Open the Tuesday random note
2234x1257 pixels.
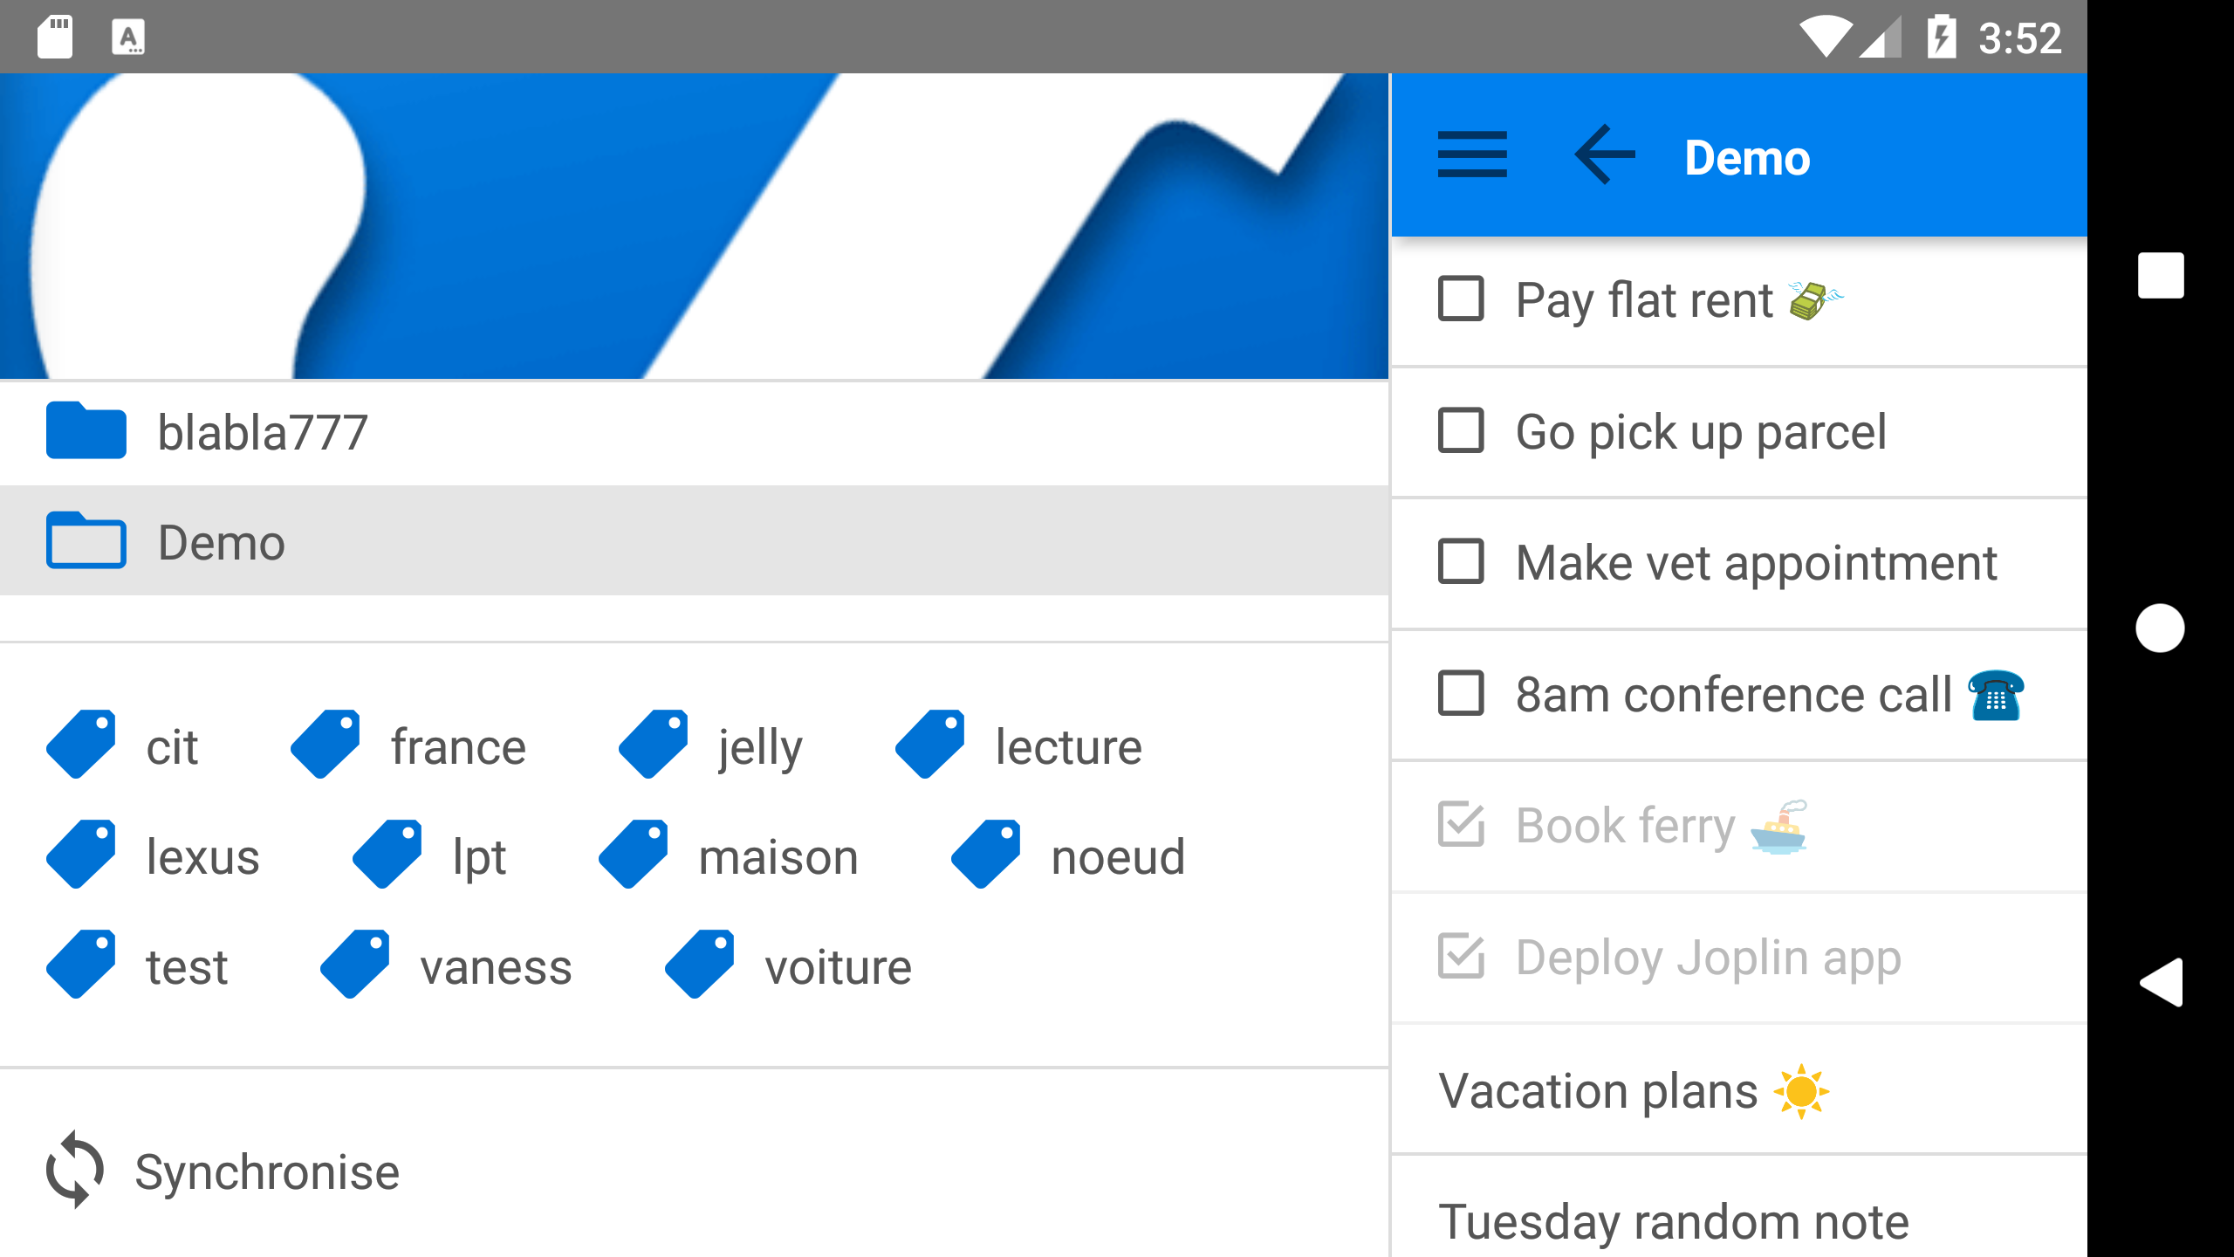pyautogui.click(x=1672, y=1221)
